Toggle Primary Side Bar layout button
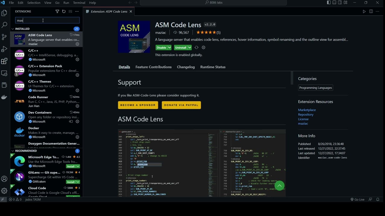 click(x=329, y=3)
